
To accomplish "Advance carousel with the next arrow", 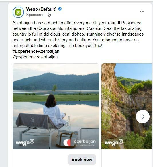I will click(x=143, y=117).
